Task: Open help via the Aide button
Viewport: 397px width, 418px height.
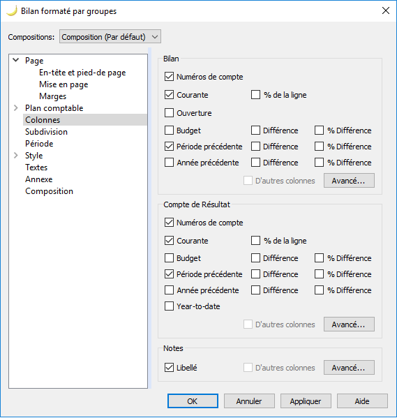Action: click(362, 401)
